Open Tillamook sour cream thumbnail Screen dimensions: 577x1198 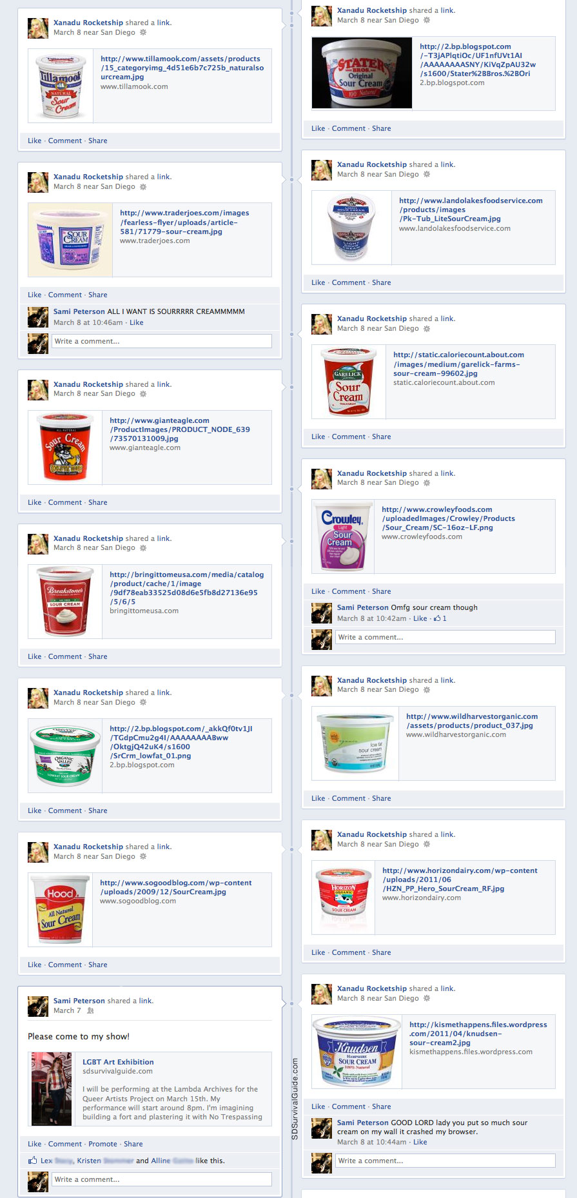point(61,86)
